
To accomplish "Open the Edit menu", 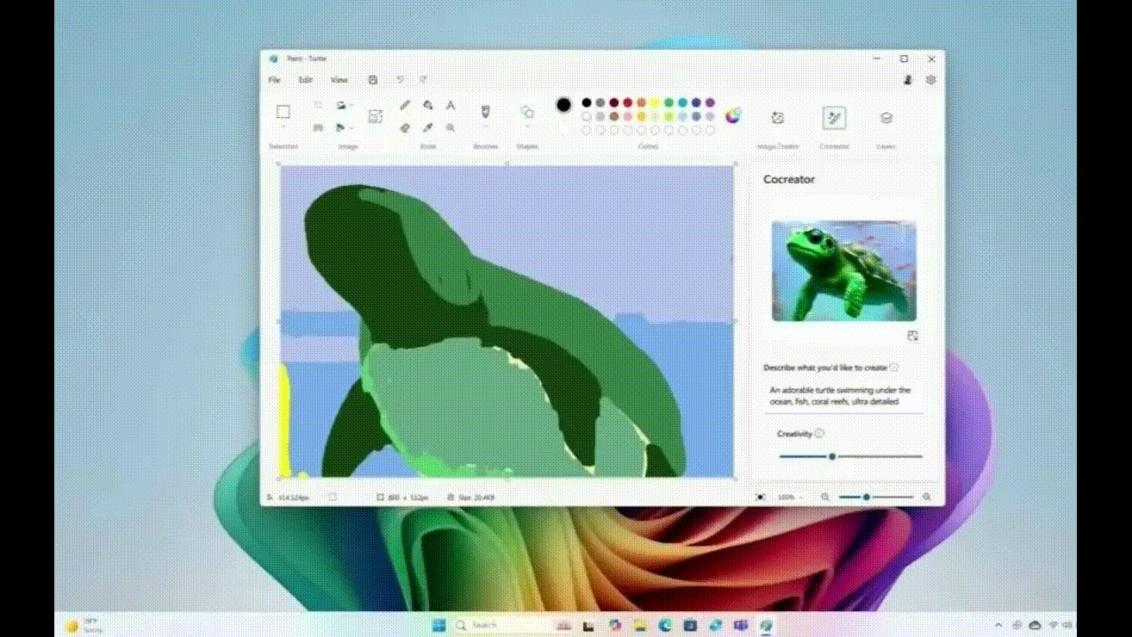I will (305, 80).
